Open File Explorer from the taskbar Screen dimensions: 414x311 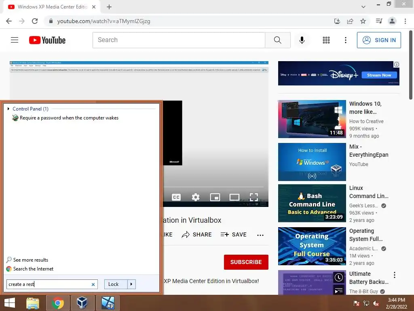(33, 303)
